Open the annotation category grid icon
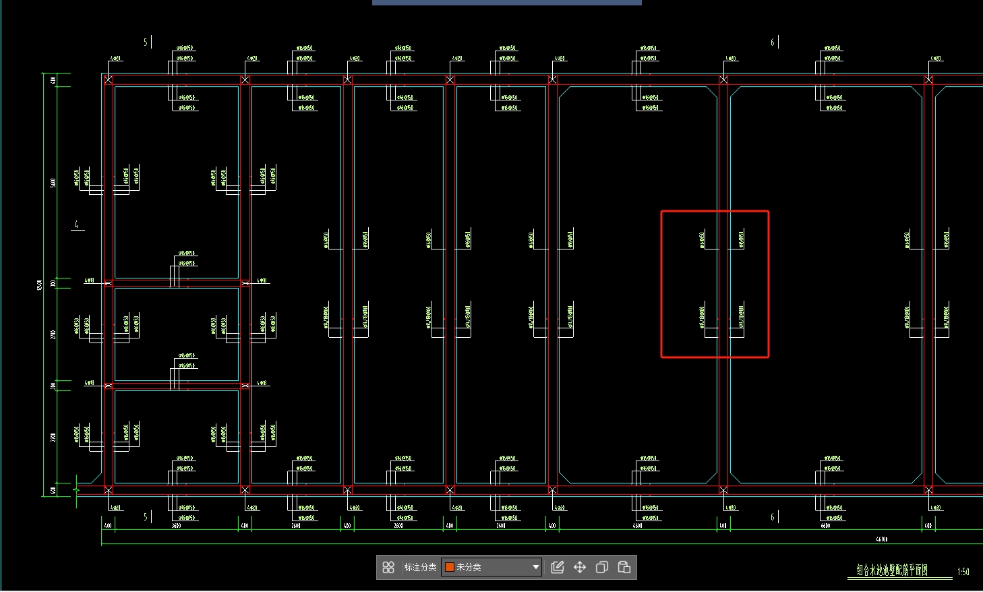983x592 pixels. (x=388, y=567)
